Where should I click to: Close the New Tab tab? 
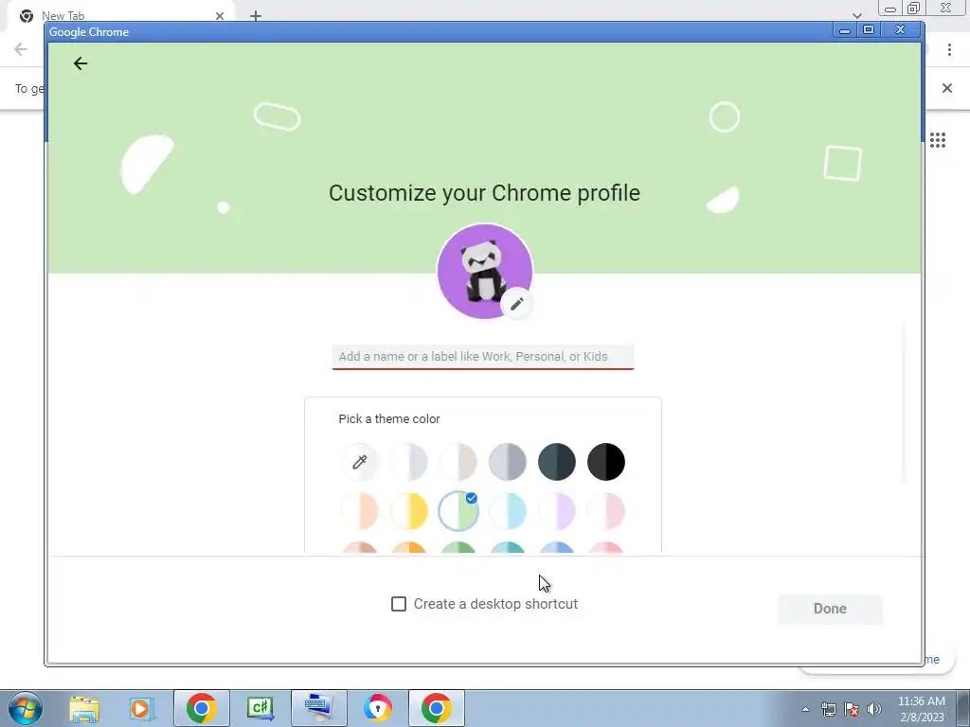click(x=220, y=16)
